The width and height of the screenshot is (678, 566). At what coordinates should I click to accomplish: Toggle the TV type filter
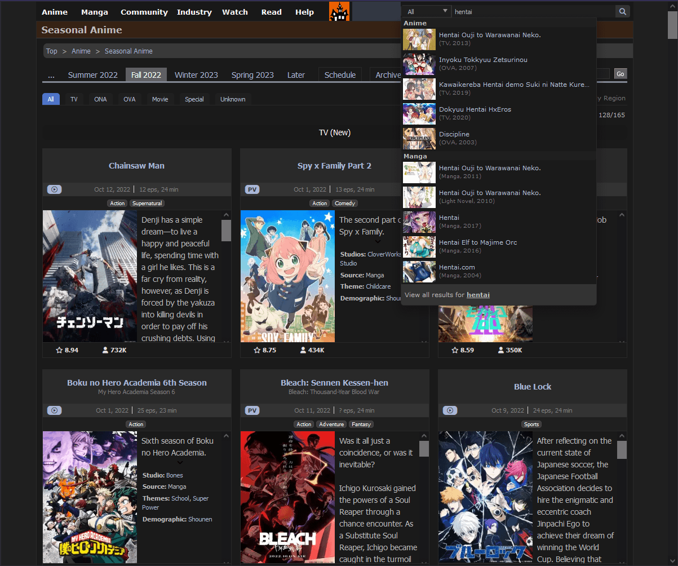tap(73, 99)
